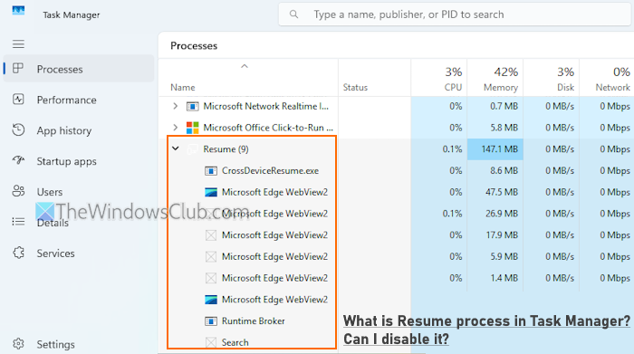Screen dimensions: 634x354
Task: Click the 26.9 MB memory value
Action: pyautogui.click(x=502, y=214)
